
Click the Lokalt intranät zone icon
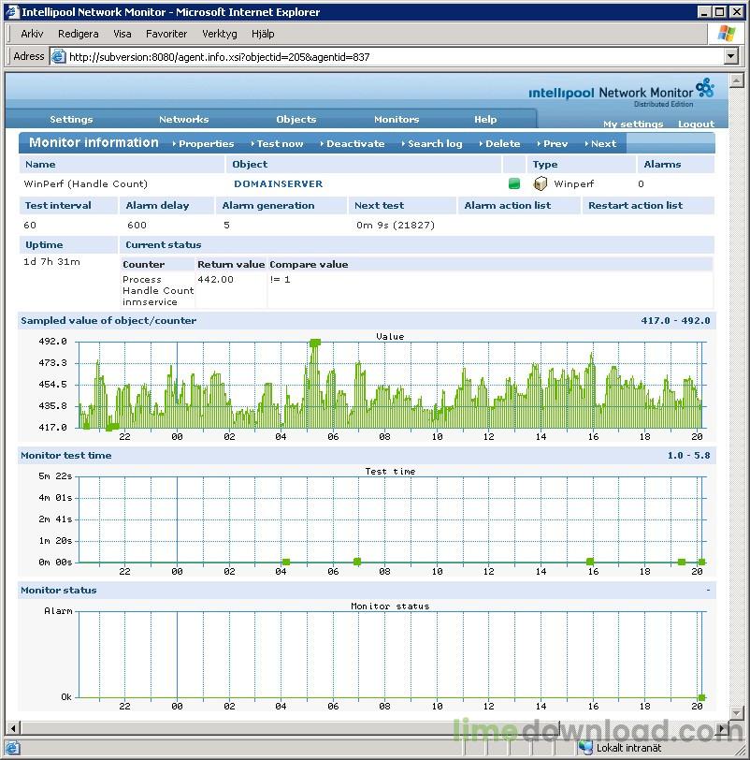[585, 748]
